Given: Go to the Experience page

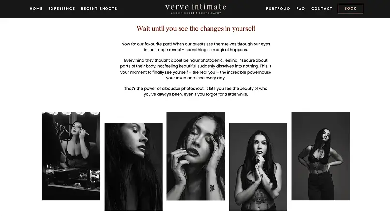Looking at the screenshot, I should [x=61, y=8].
